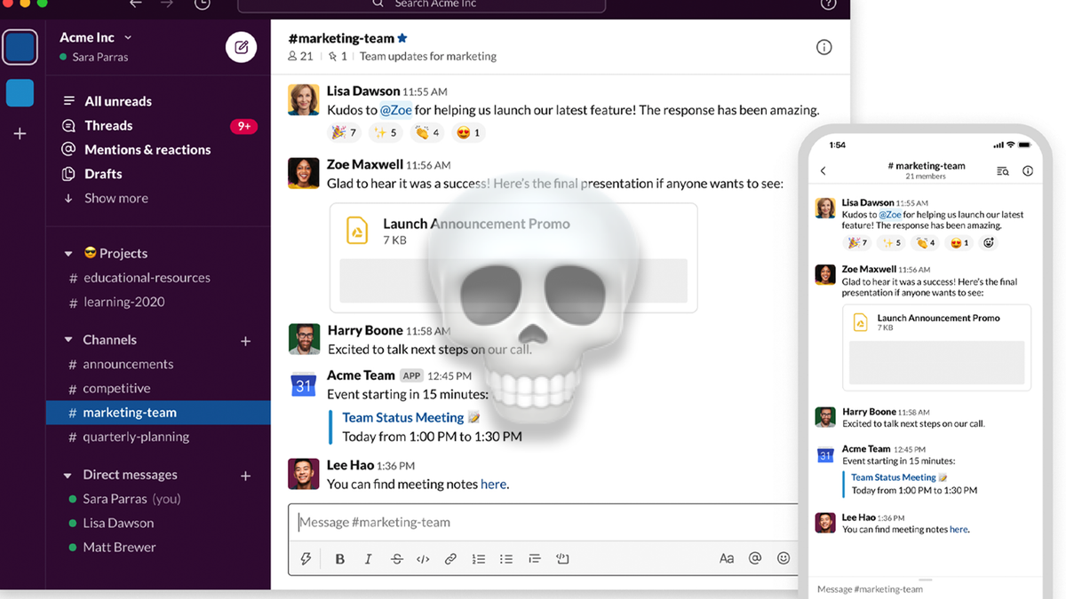1066x599 pixels.
Task: Insert a bulleted list
Action: coord(506,559)
